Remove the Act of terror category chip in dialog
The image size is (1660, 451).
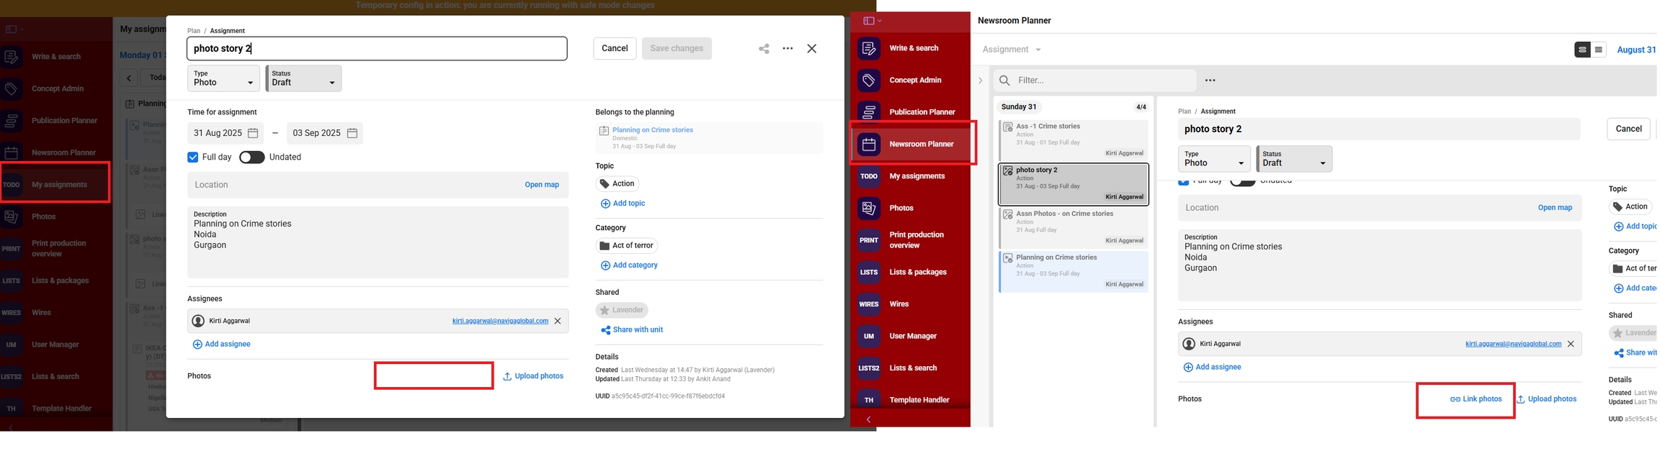click(x=627, y=245)
